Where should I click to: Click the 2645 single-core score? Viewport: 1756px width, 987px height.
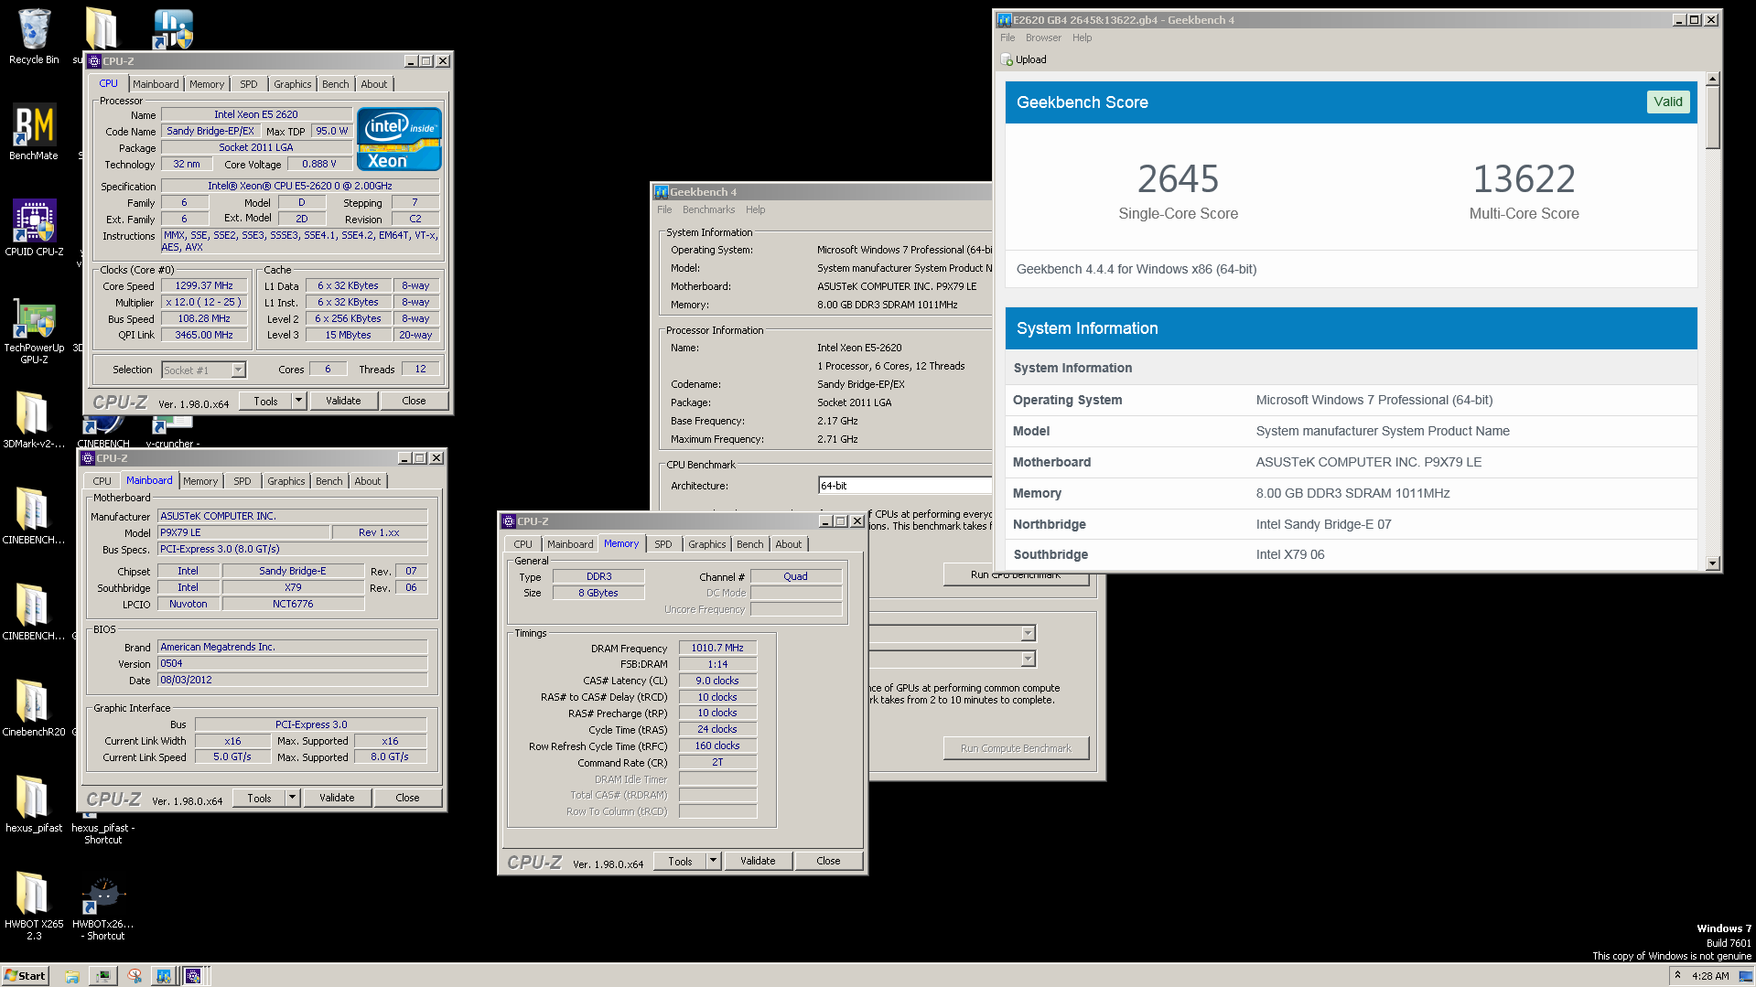click(1178, 179)
